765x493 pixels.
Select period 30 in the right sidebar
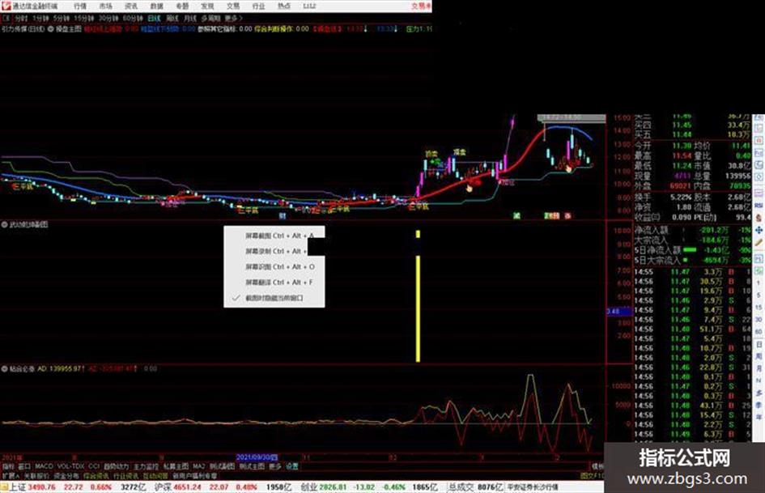(759, 320)
